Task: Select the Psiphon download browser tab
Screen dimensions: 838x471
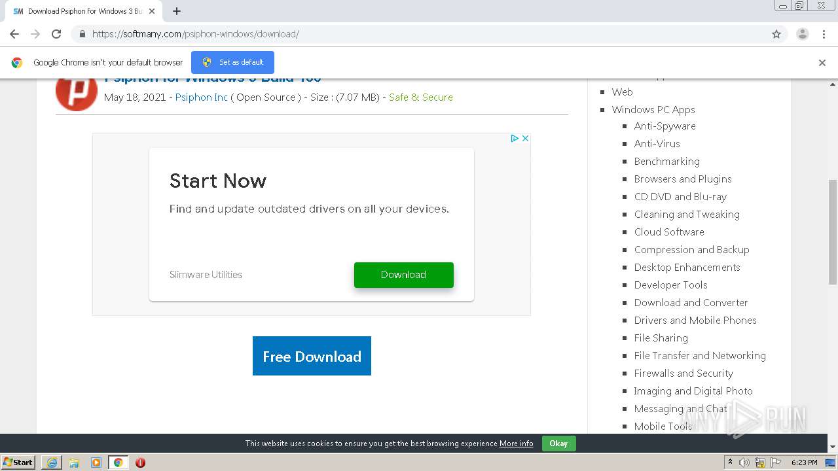Action: [84, 11]
